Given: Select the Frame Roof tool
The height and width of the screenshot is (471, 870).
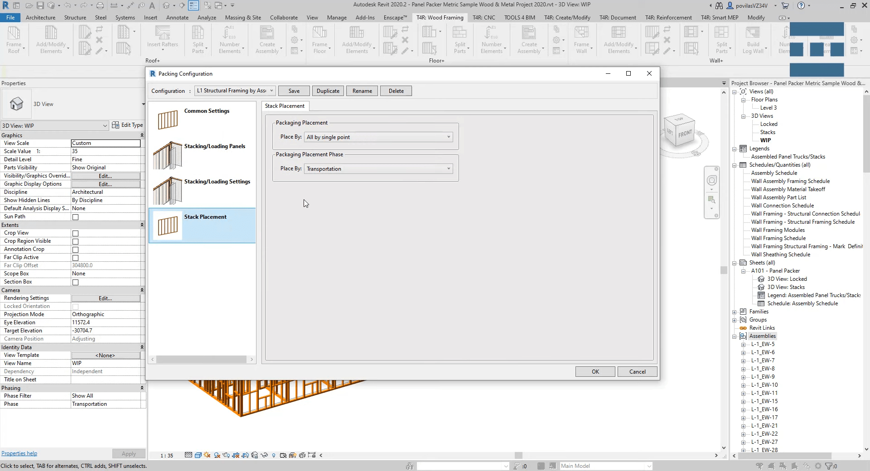Looking at the screenshot, I should (15, 40).
